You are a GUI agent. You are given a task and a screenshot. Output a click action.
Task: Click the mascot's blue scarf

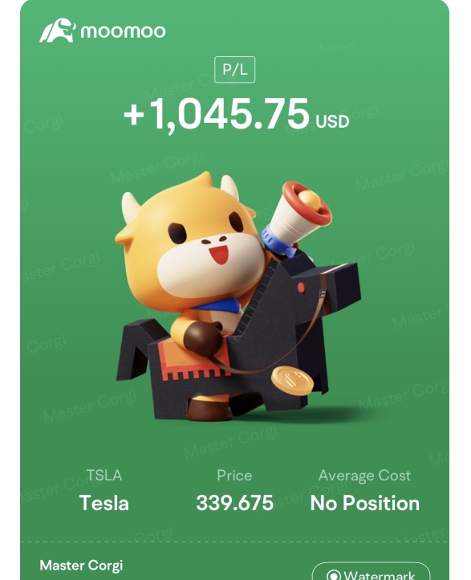(218, 306)
